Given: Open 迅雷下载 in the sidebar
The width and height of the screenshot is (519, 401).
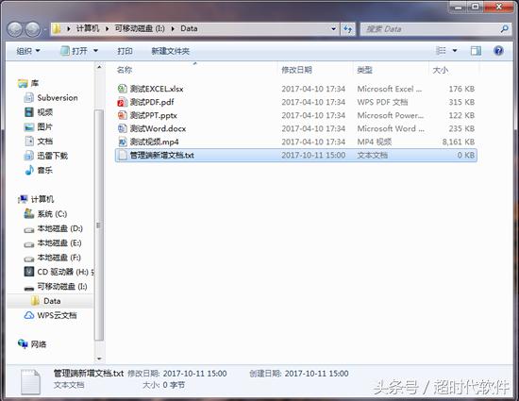Looking at the screenshot, I should click(x=46, y=156).
